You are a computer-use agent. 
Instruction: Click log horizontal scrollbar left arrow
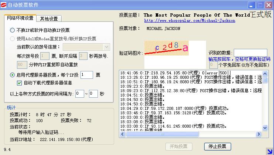[x=123, y=134]
